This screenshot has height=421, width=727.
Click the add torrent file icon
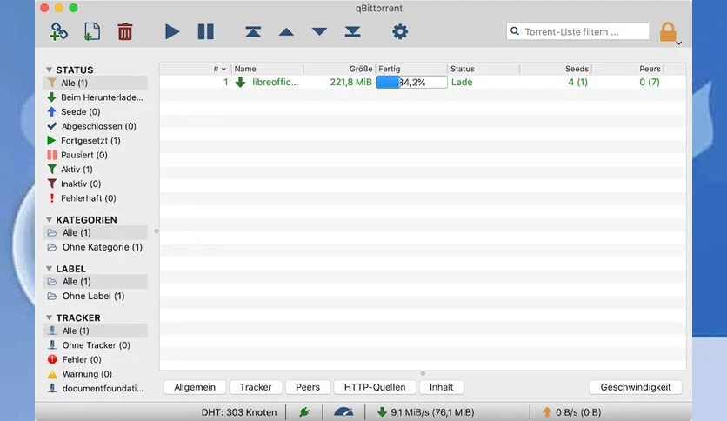(92, 31)
